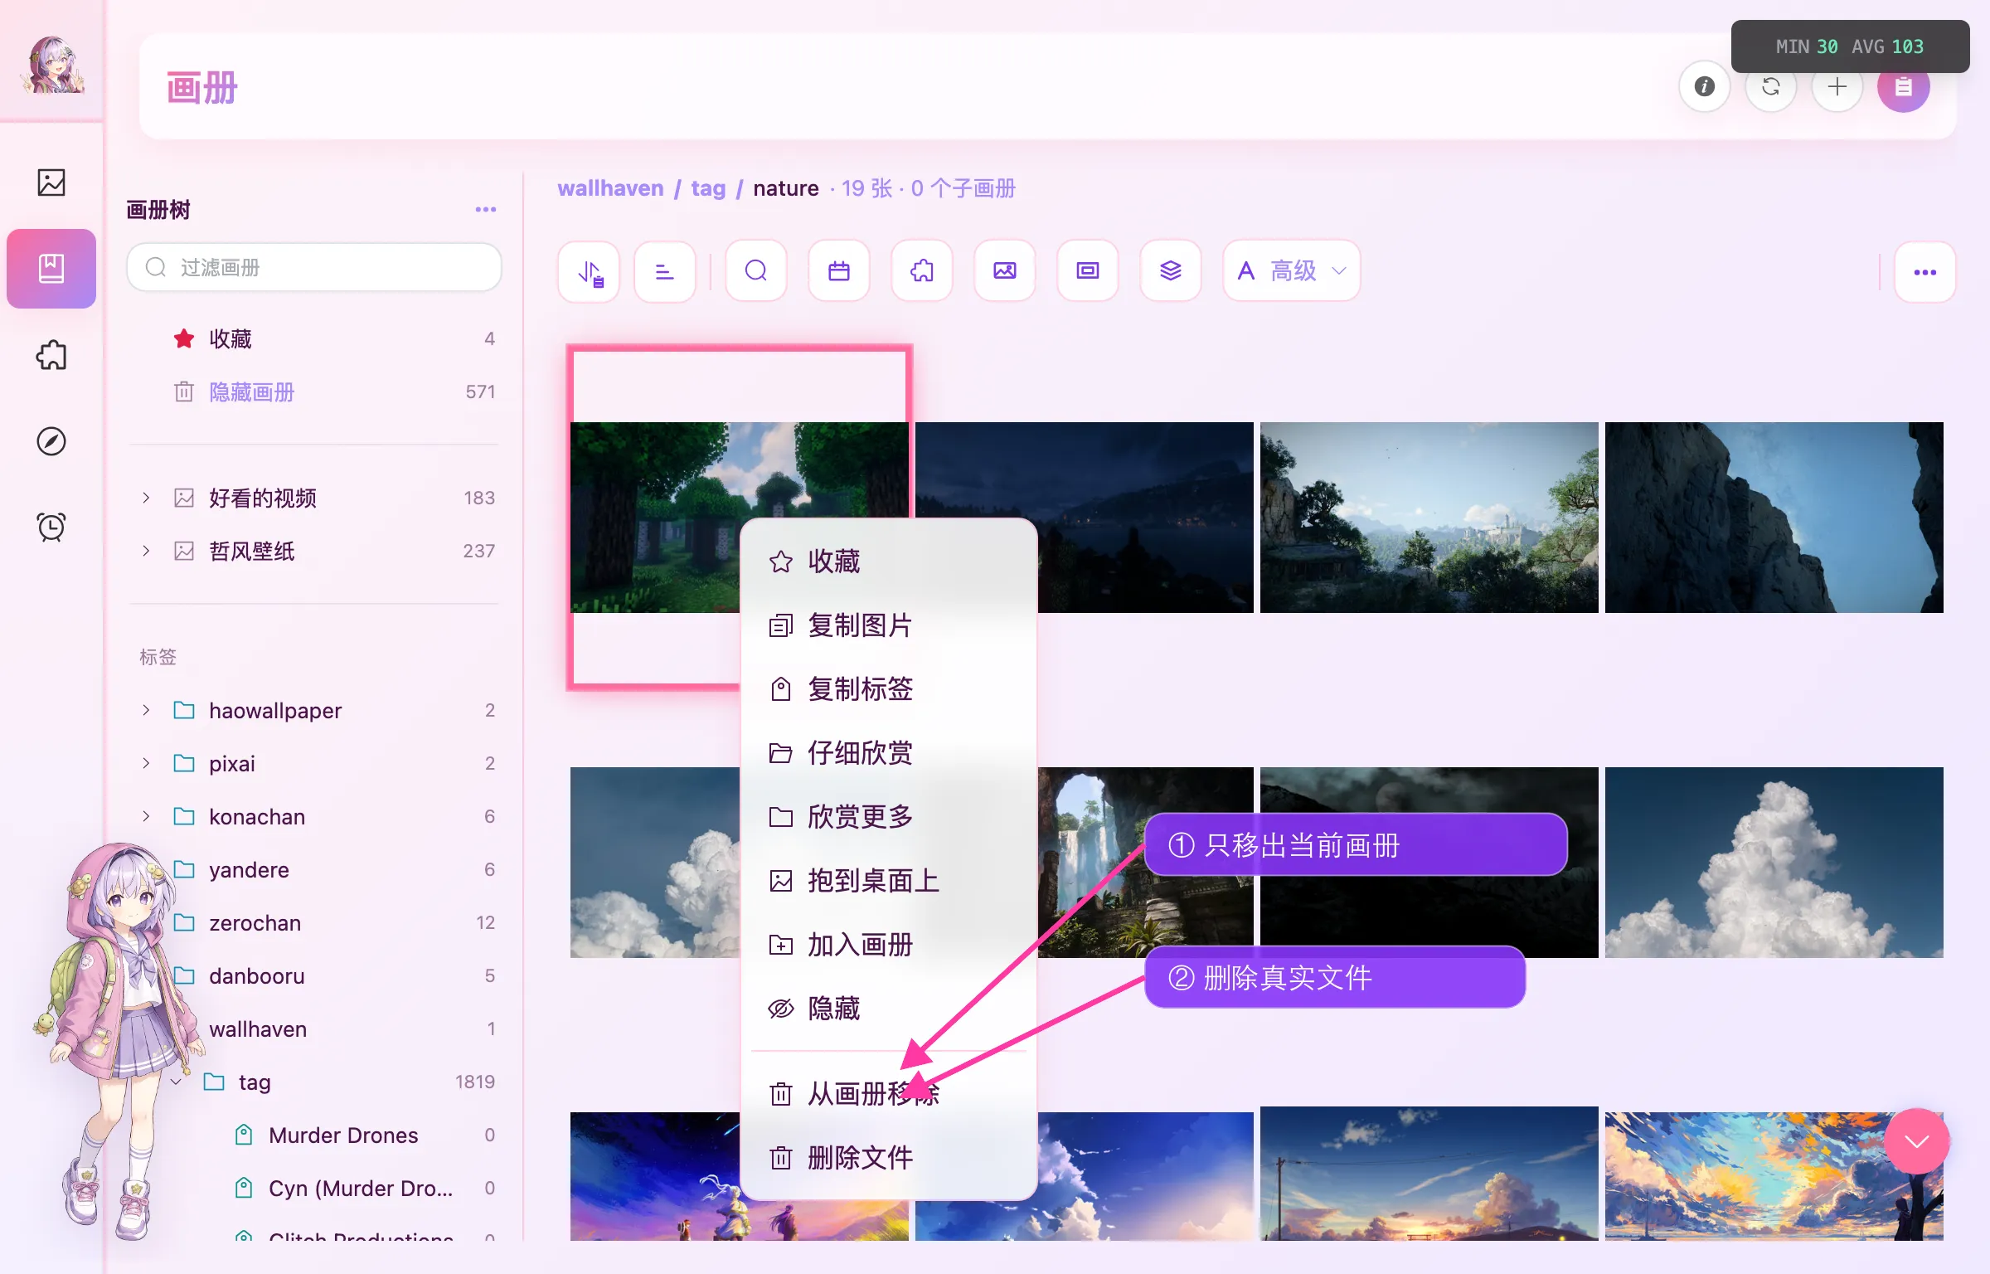Click the wallhaven breadcrumb link
The width and height of the screenshot is (1990, 1274).
610,188
